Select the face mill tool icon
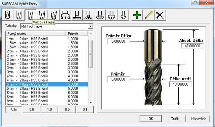 pos(65,15)
